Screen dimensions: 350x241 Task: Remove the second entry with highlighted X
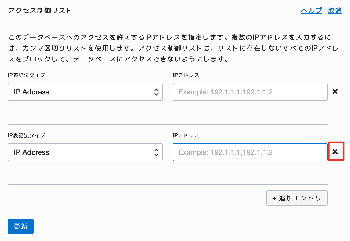coord(335,152)
